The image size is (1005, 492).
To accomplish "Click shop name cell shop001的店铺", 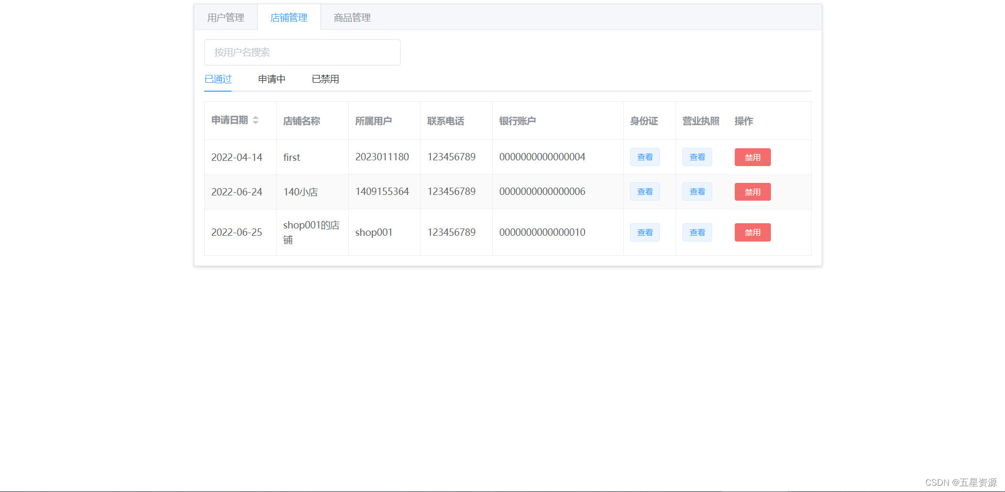I will point(312,232).
